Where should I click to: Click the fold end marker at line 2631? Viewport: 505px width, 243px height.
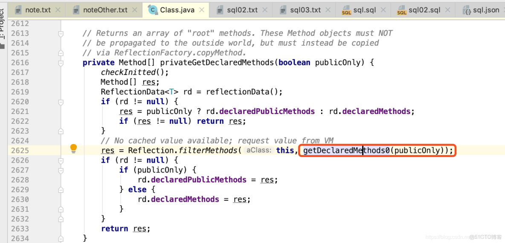click(x=61, y=209)
